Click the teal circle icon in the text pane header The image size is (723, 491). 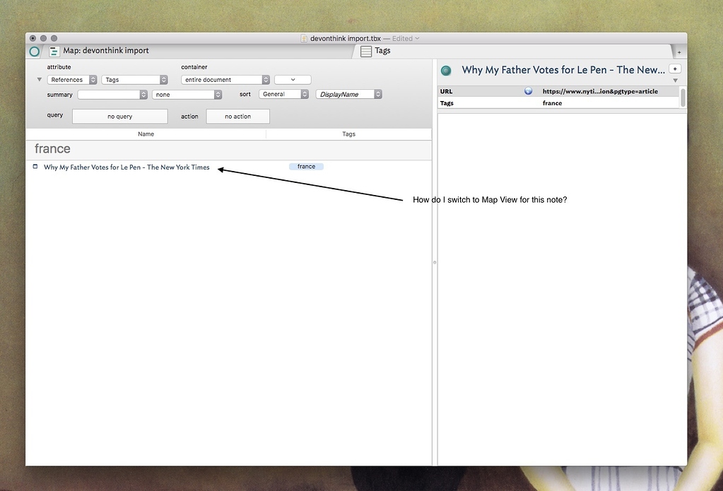[x=445, y=71]
